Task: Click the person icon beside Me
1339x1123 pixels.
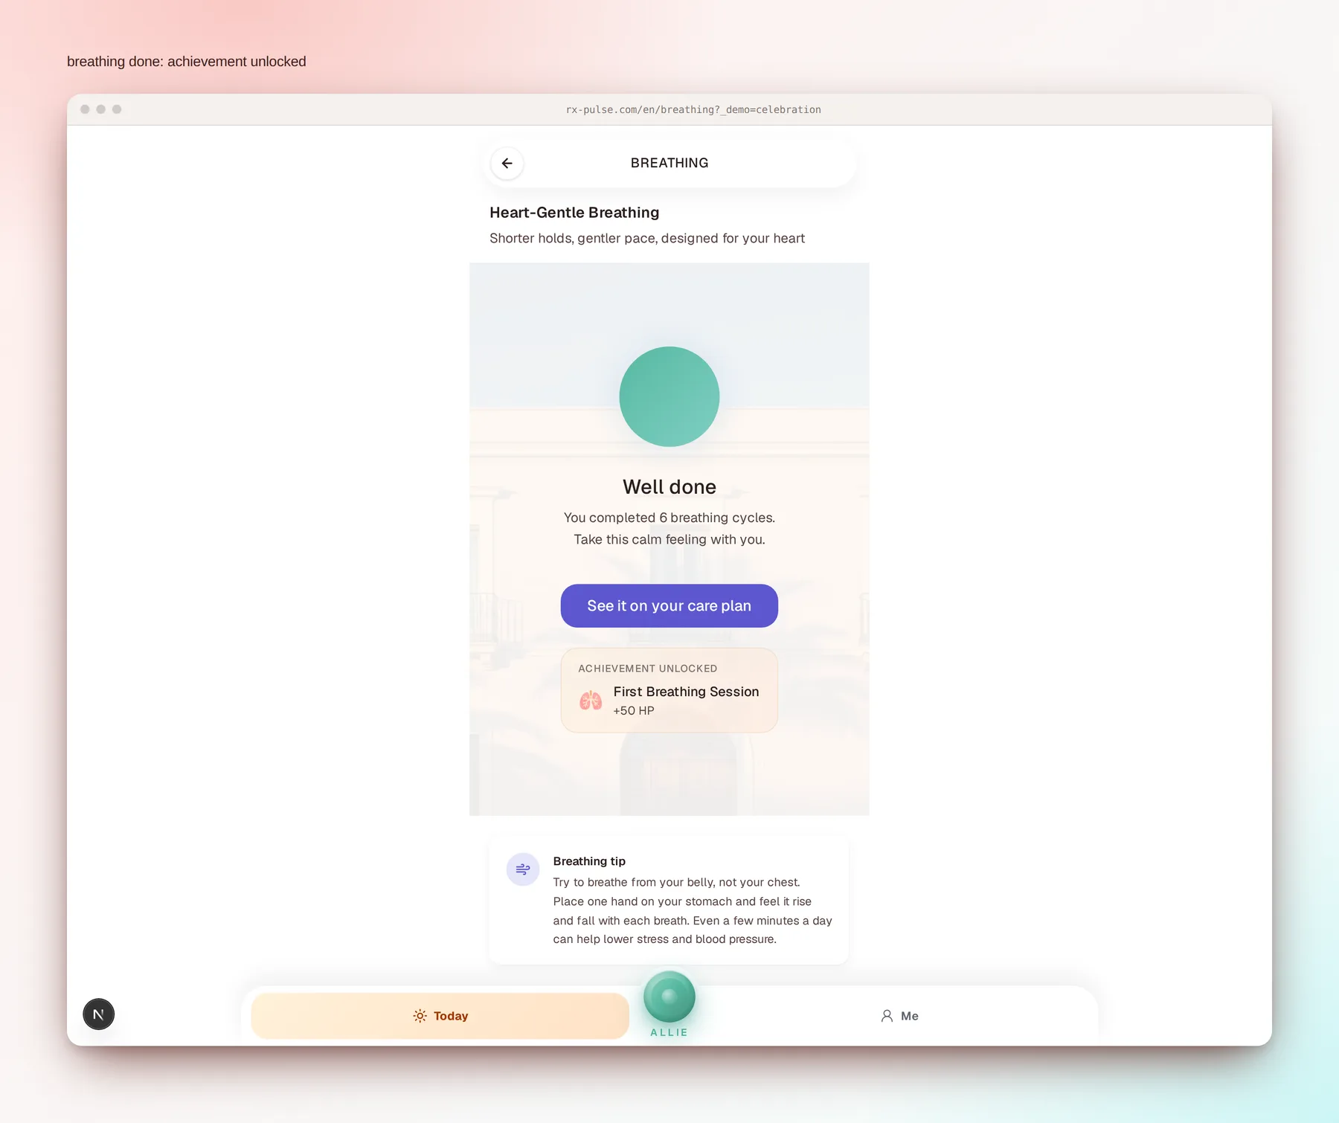Action: click(887, 1016)
